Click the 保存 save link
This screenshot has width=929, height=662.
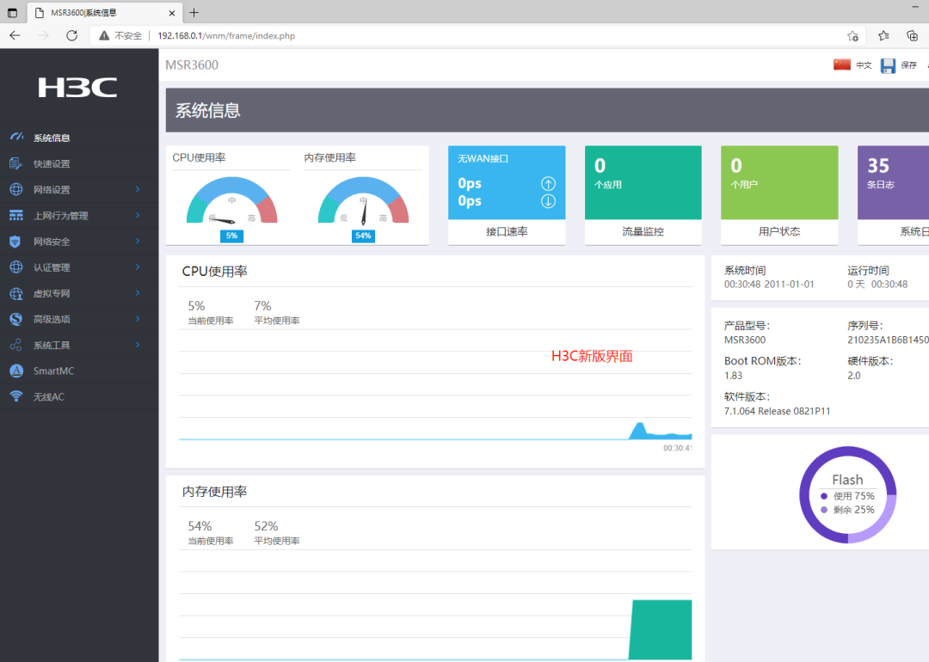[x=909, y=65]
